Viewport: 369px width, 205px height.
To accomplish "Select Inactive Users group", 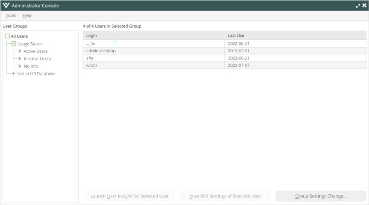I will click(x=37, y=59).
